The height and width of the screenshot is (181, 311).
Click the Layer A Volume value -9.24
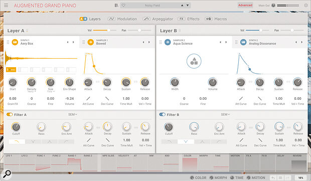tap(69, 99)
